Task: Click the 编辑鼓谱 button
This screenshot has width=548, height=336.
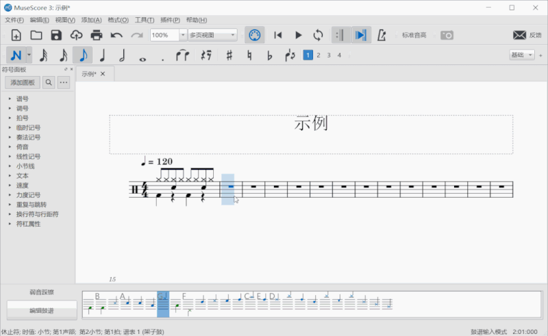Action: pyautogui.click(x=42, y=311)
